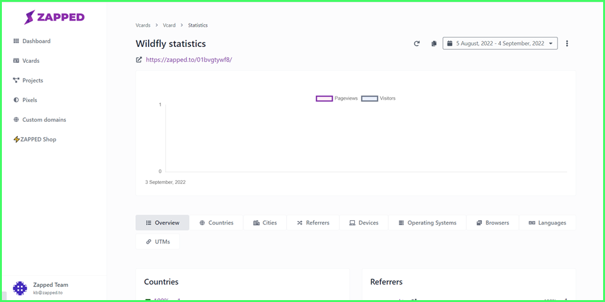Click Vcard breadcrumb link
The image size is (605, 302).
coord(169,25)
